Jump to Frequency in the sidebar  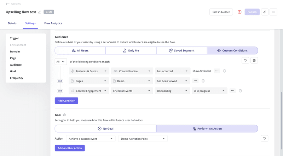point(17,78)
